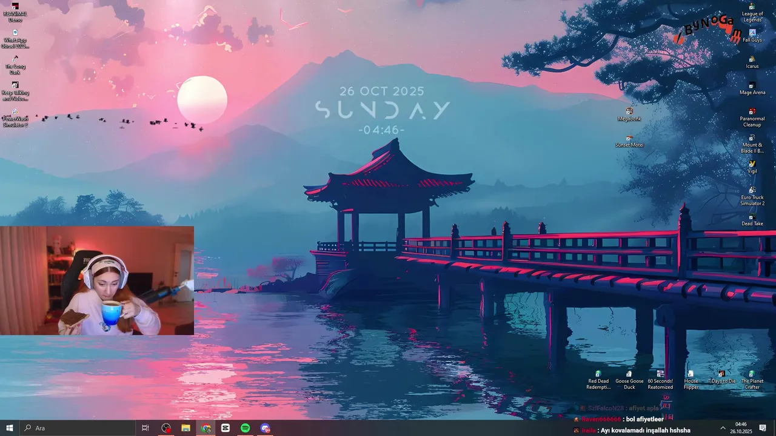This screenshot has width=776, height=436.
Task: Select the Megabonk desktop shortcut
Action: pyautogui.click(x=629, y=114)
